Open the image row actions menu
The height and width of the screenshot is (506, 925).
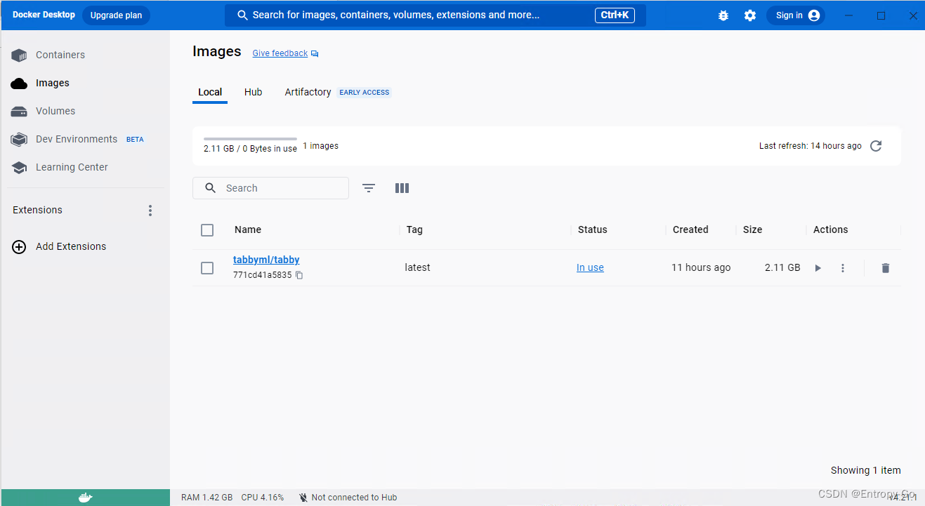pyautogui.click(x=842, y=267)
